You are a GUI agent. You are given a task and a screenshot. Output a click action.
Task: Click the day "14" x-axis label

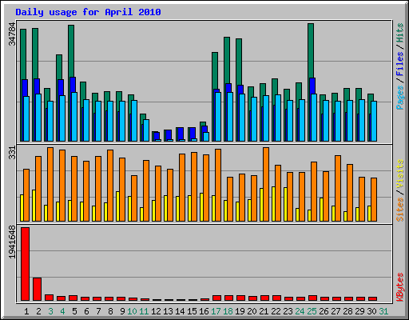(x=180, y=311)
